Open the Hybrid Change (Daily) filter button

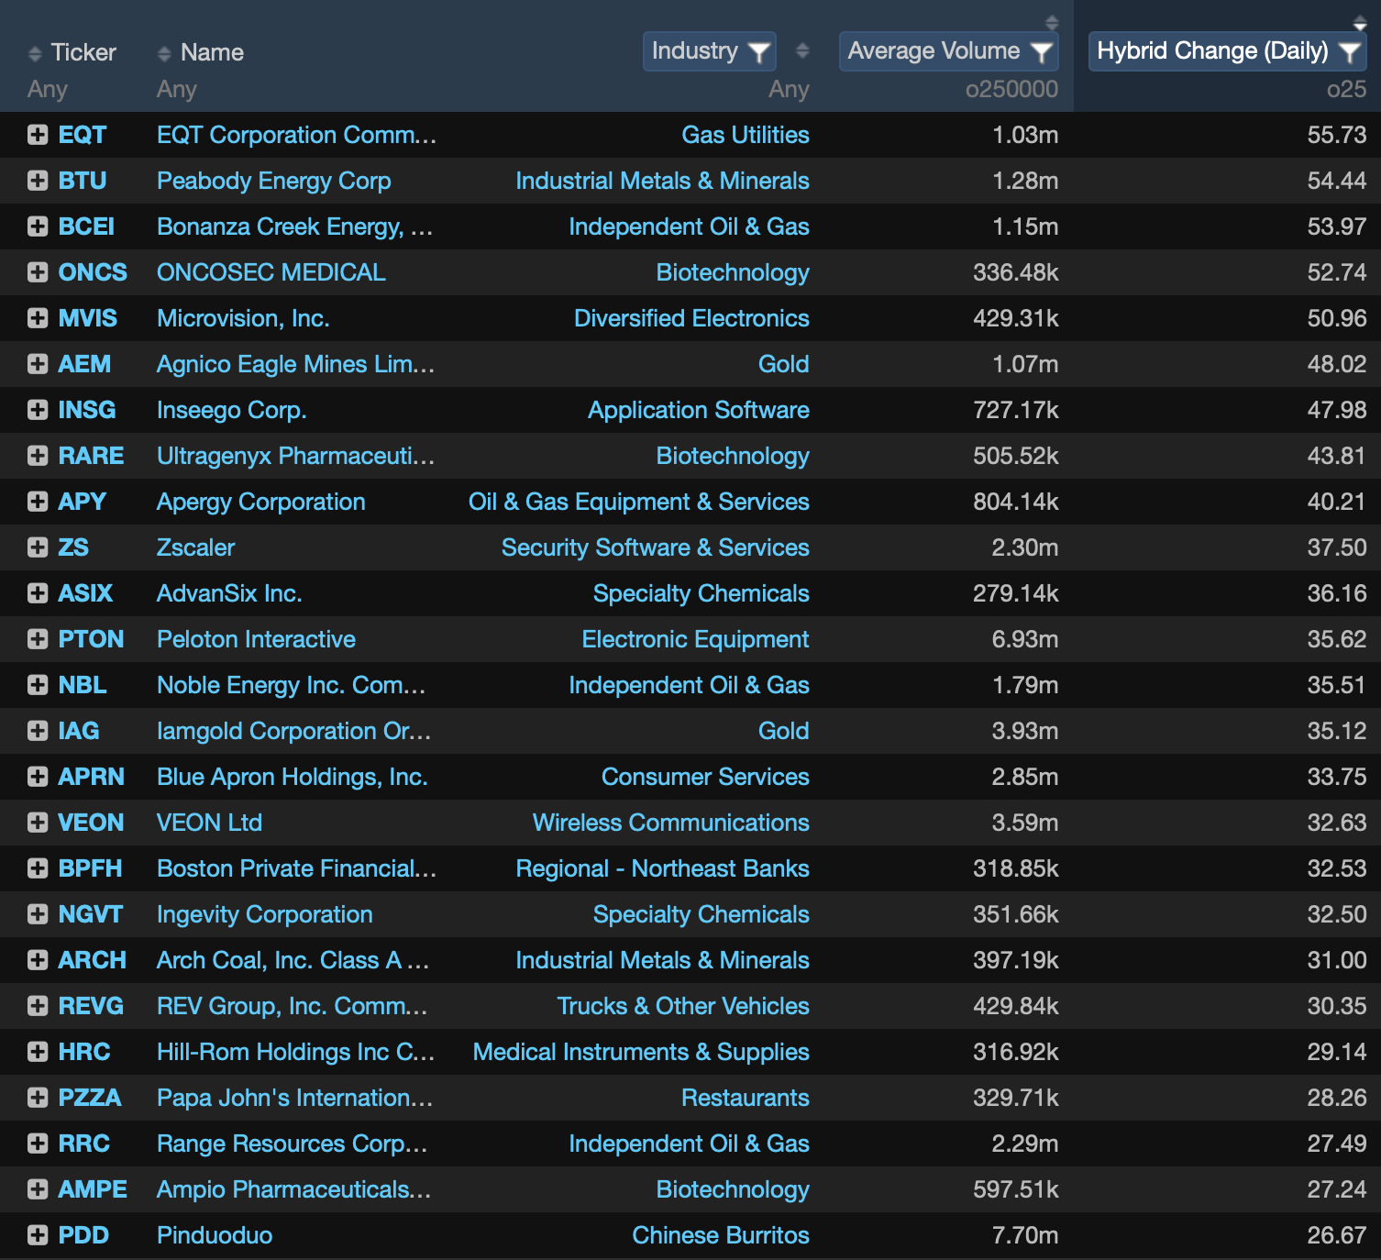(x=1228, y=51)
